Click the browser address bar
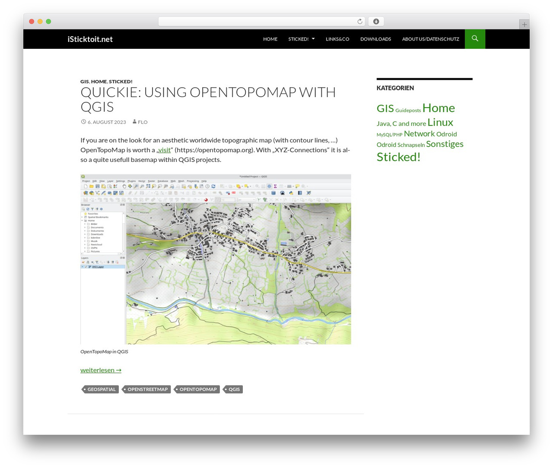This screenshot has width=553, height=468. (261, 22)
